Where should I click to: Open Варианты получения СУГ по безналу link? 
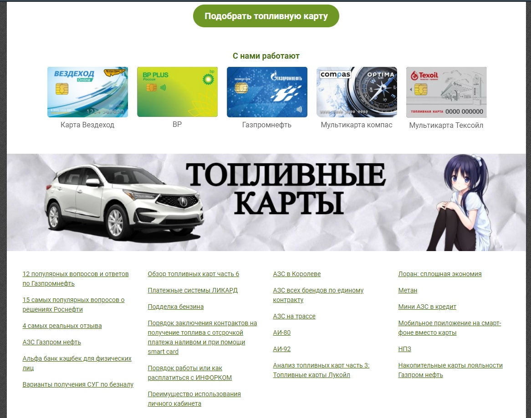click(x=78, y=384)
